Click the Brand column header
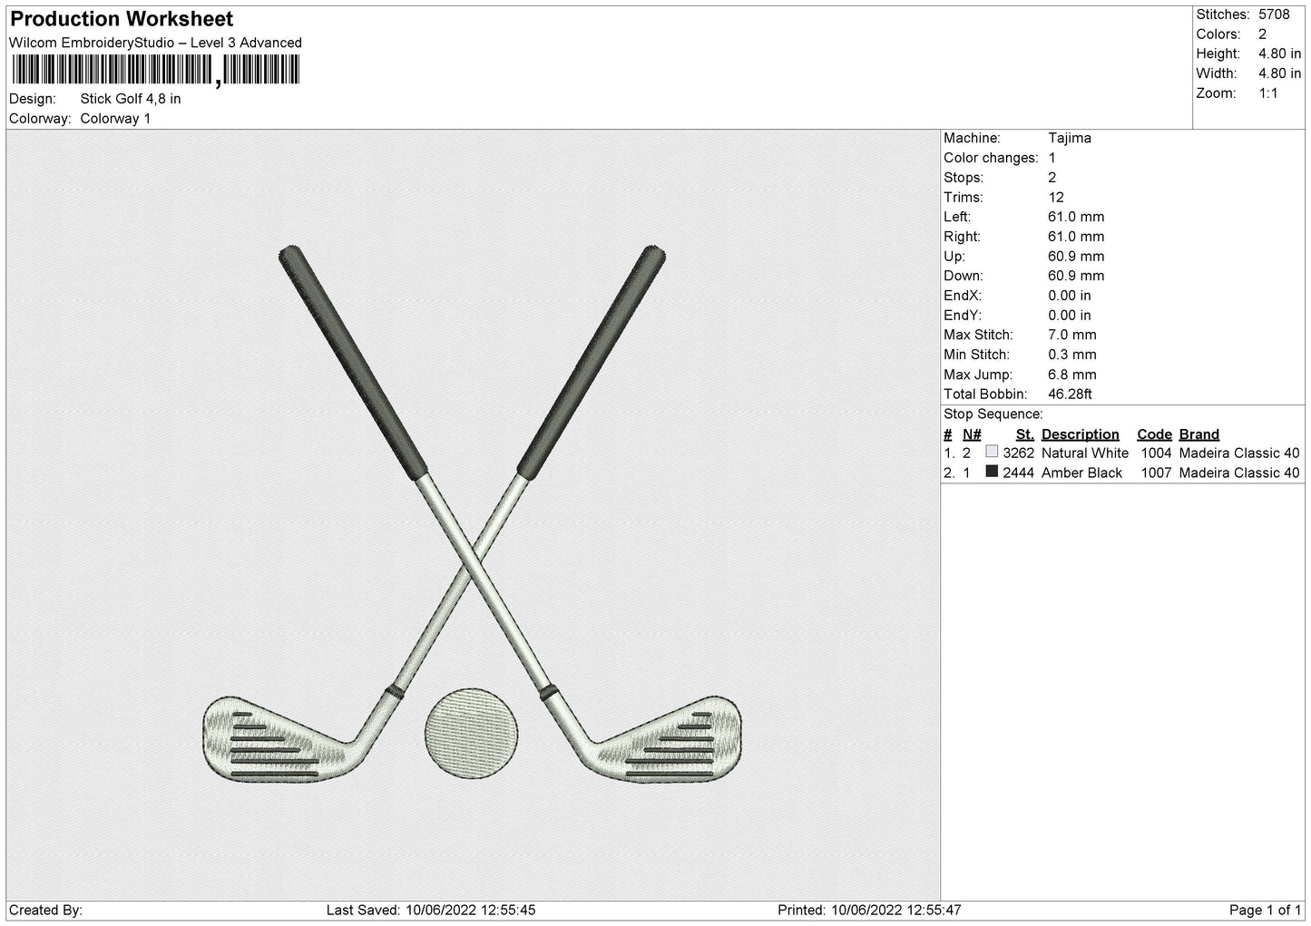Screen dimensions: 1311x926 click(x=1199, y=434)
